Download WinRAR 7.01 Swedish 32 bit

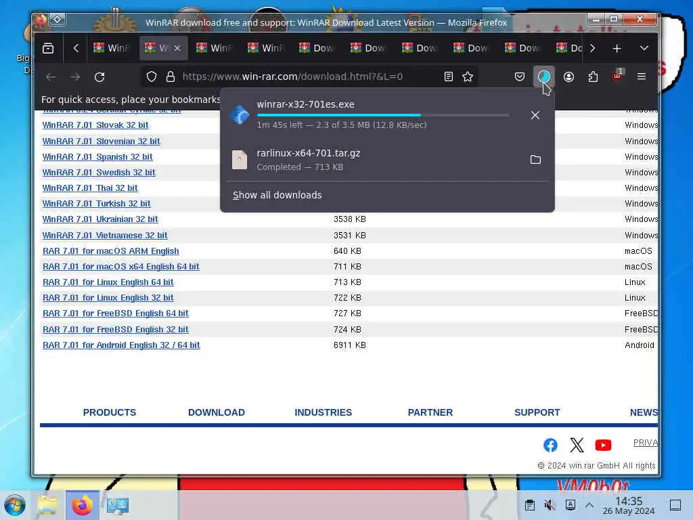point(99,173)
